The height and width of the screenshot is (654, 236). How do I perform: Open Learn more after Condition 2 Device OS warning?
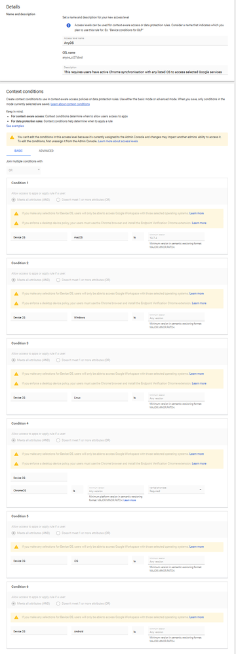[197, 293]
